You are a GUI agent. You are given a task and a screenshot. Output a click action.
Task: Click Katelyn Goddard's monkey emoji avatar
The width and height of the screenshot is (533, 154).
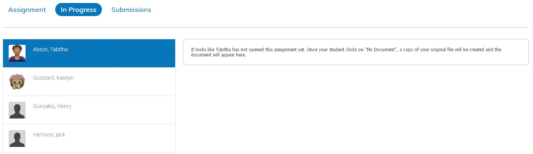point(17,81)
